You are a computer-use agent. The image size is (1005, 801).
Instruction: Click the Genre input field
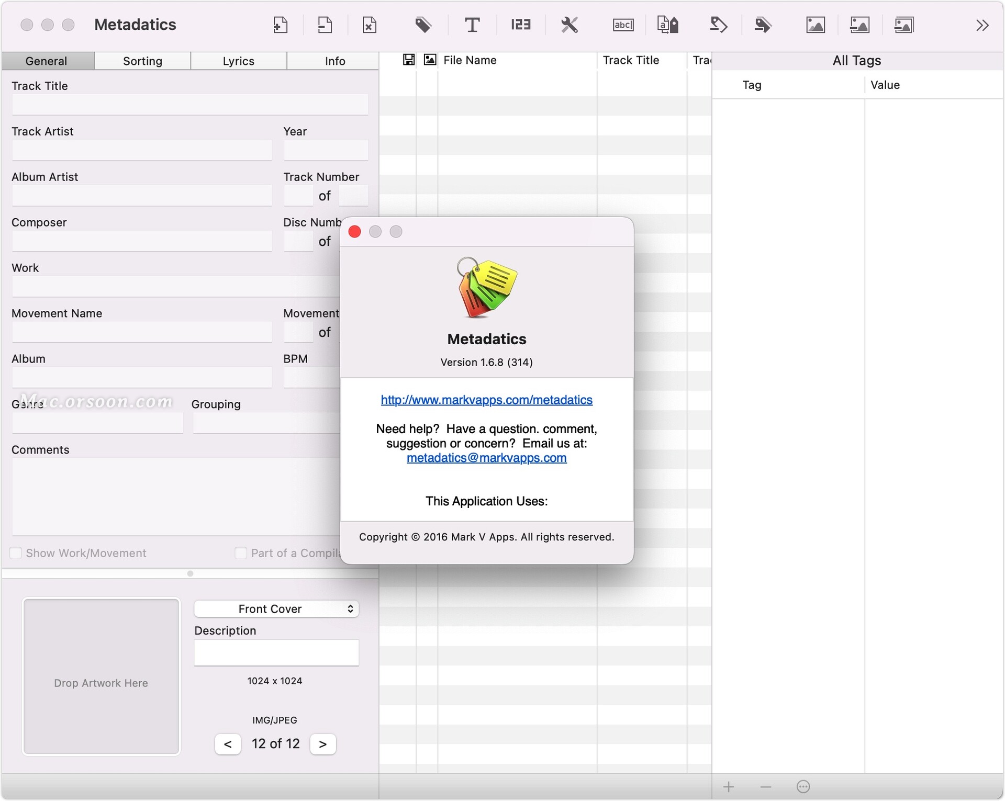pyautogui.click(x=97, y=423)
